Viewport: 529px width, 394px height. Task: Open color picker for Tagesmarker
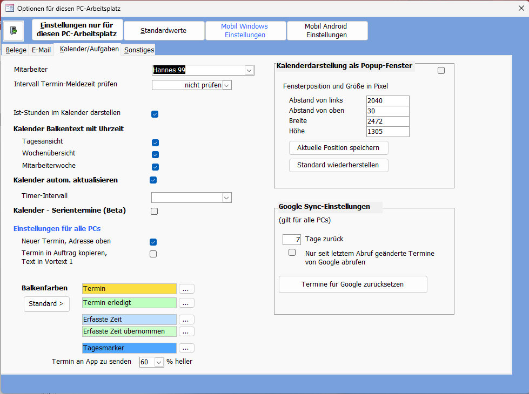[186, 348]
